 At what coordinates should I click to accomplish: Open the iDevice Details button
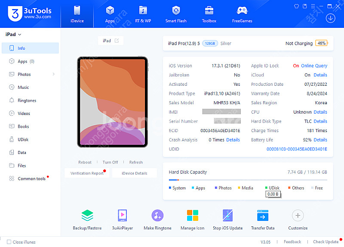(x=134, y=173)
